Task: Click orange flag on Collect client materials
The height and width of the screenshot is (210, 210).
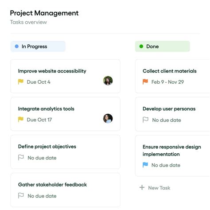Action: pyautogui.click(x=145, y=82)
